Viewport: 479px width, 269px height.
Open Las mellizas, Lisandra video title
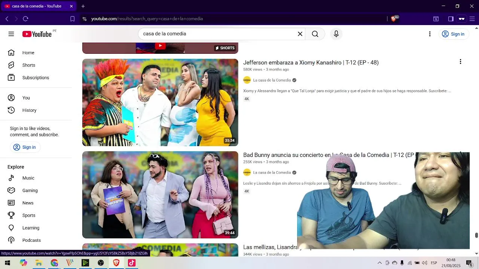click(x=270, y=247)
